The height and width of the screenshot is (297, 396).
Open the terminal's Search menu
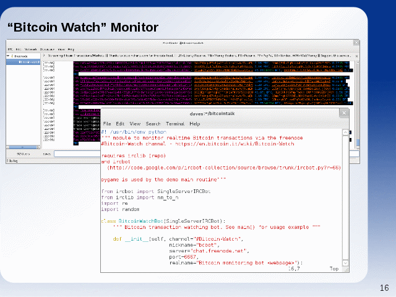click(153, 124)
